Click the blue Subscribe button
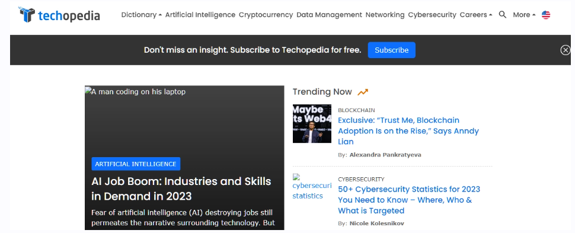The image size is (575, 233). pyautogui.click(x=392, y=50)
